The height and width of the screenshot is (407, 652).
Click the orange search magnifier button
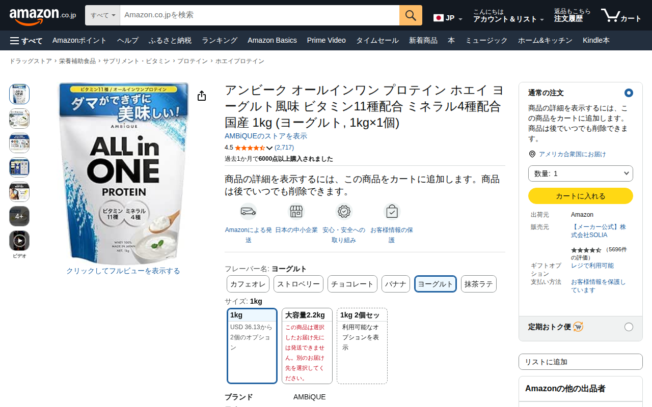coord(411,15)
